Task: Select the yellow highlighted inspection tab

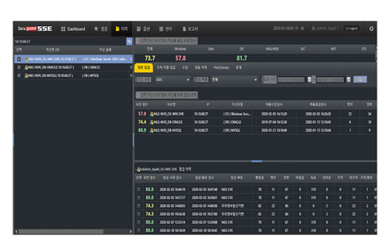Action: [x=144, y=67]
